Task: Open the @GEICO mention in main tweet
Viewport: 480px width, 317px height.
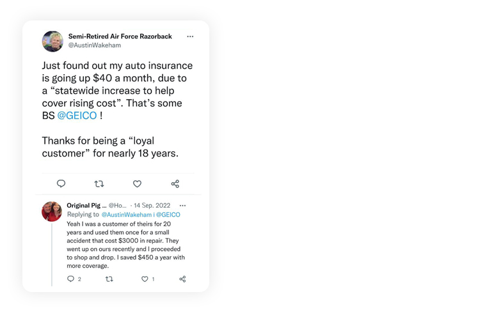Action: tap(77, 116)
